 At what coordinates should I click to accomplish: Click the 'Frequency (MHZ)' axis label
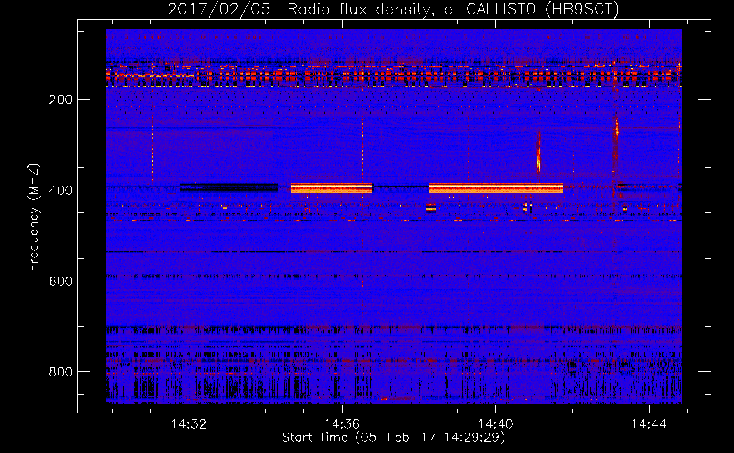[34, 217]
